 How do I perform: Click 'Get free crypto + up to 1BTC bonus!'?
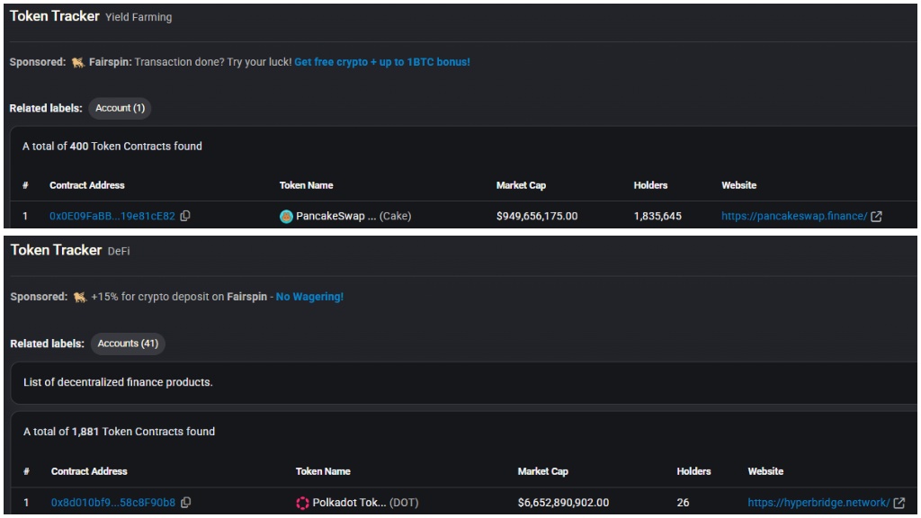pos(381,62)
